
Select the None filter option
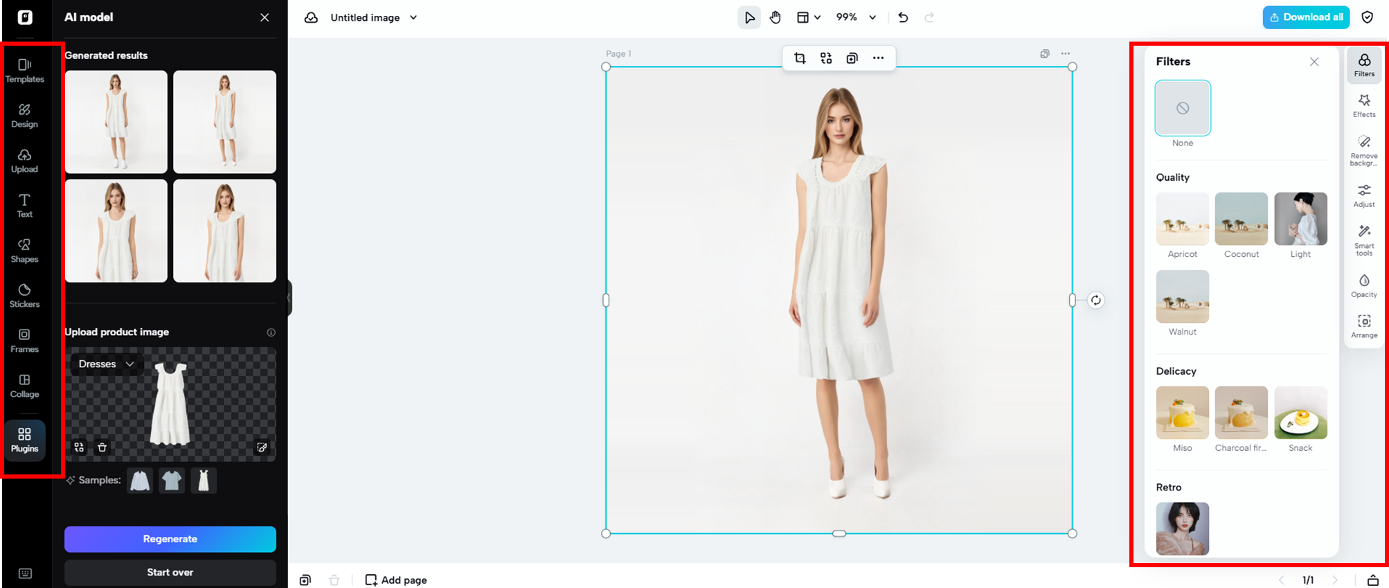pos(1182,108)
